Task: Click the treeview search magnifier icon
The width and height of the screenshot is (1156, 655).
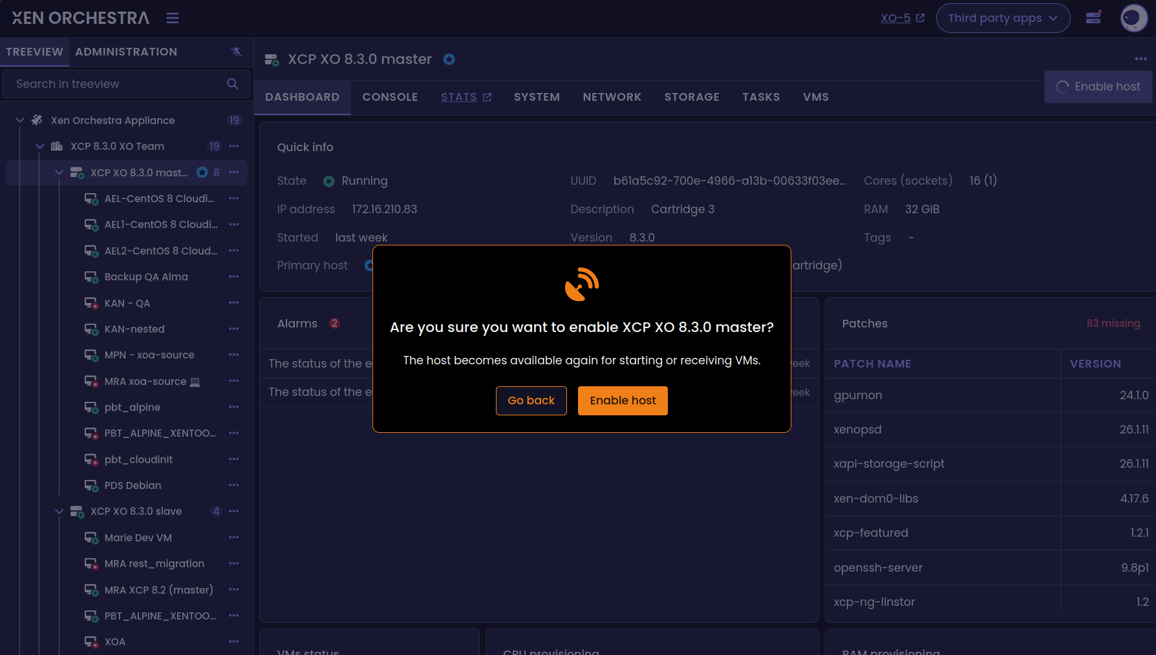Action: 233,84
